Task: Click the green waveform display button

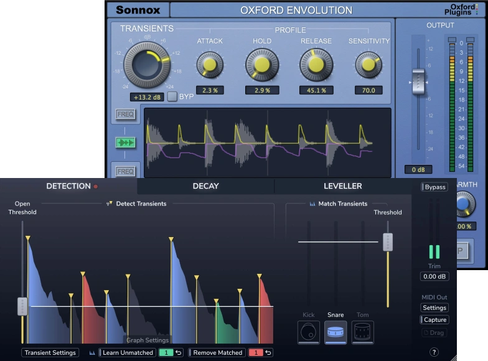Action: coord(125,143)
